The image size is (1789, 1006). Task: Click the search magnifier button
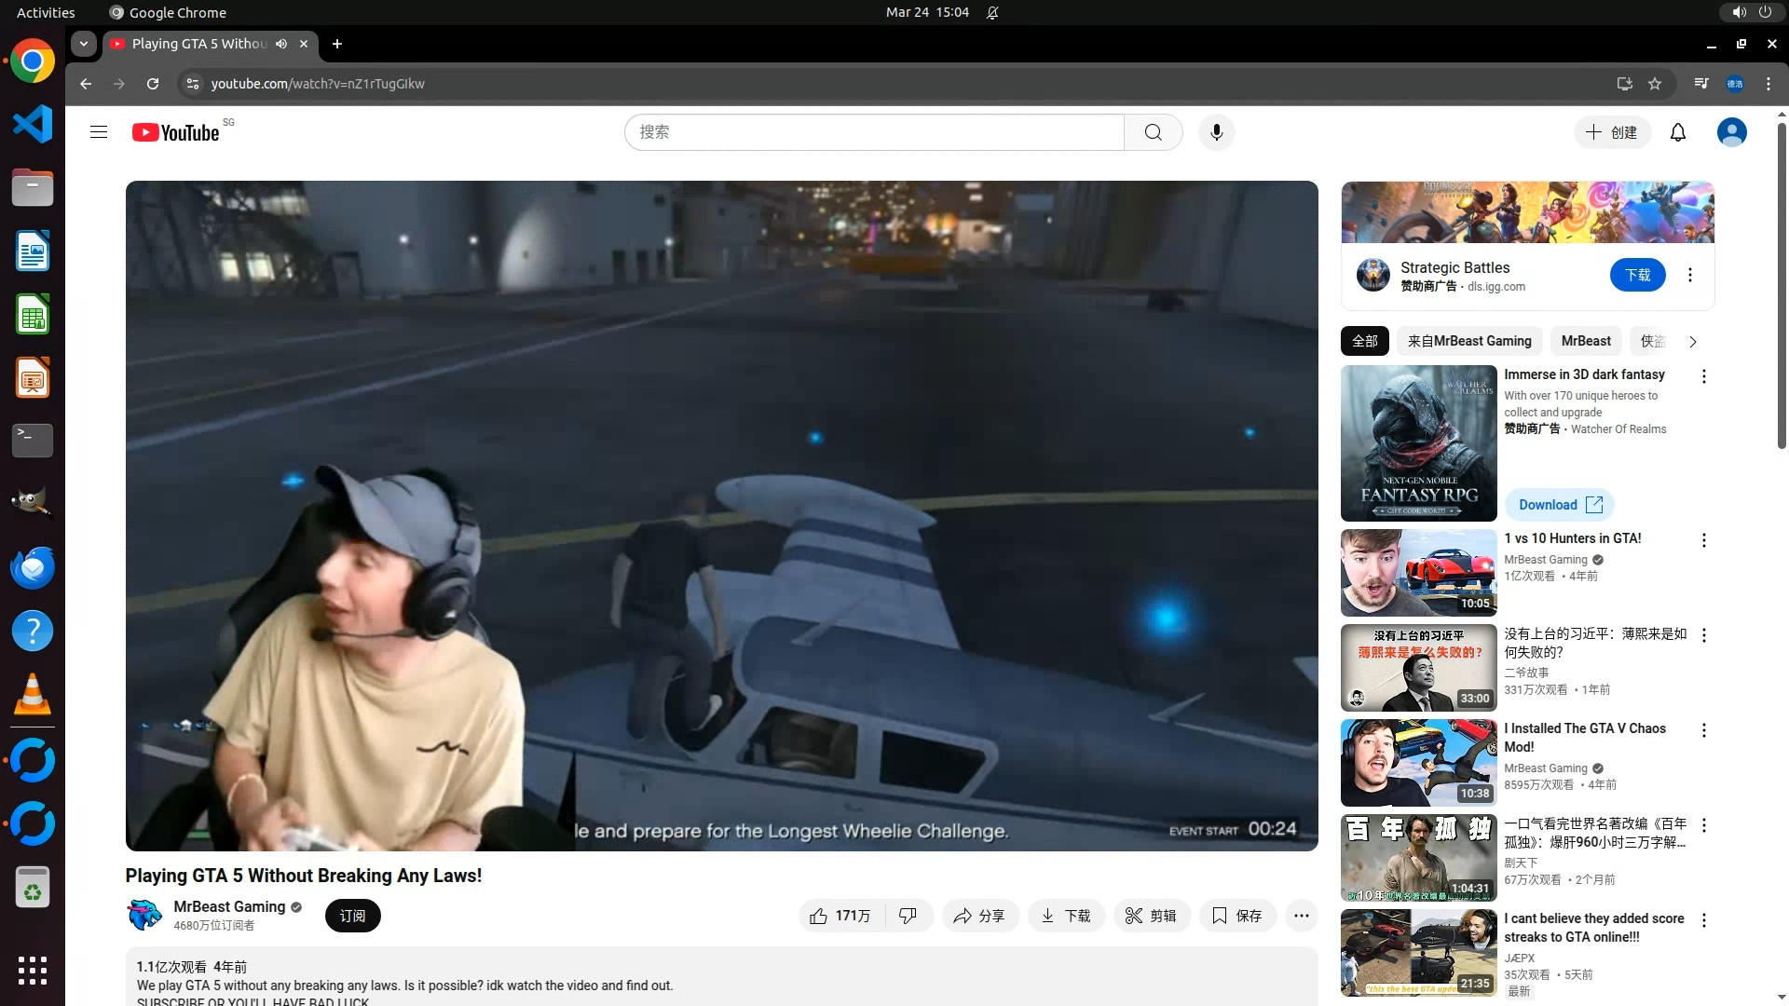[1153, 132]
